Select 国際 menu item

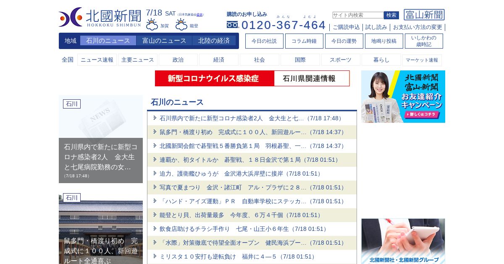point(300,60)
